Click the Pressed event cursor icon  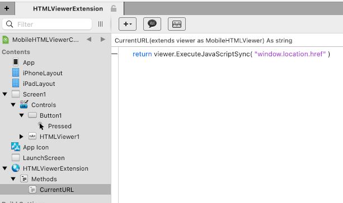(x=41, y=126)
